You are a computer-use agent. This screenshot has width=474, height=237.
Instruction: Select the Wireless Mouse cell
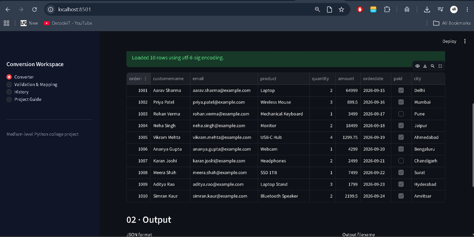[x=284, y=102]
